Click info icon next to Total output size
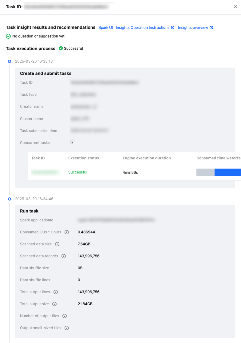This screenshot has height=343, width=241. click(54, 304)
